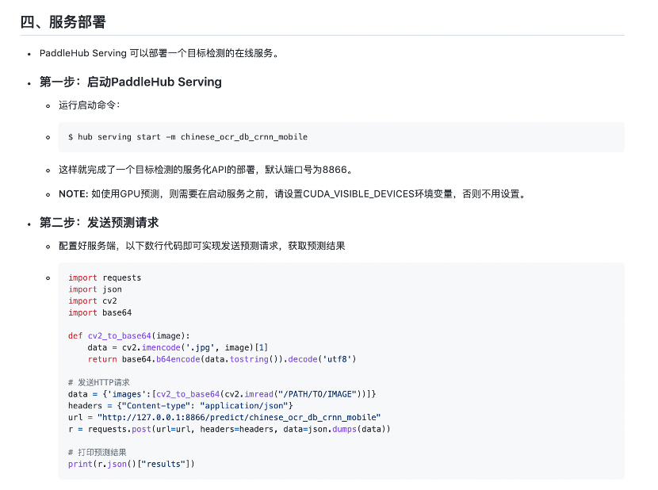Image resolution: width=658 pixels, height=490 pixels.
Task: Click the line mentioning default port 8866
Action: pyautogui.click(x=205, y=170)
